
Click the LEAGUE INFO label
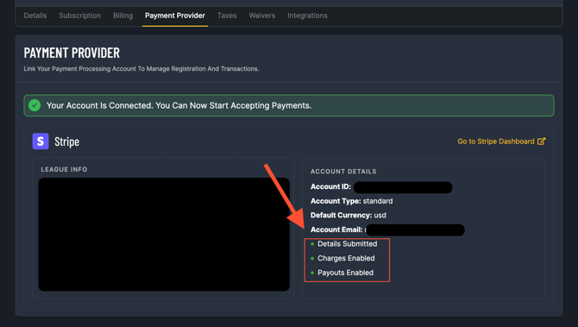pos(64,170)
